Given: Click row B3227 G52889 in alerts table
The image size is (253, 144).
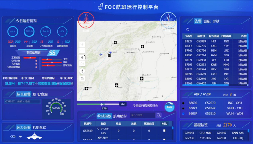Looking at the screenshot, I should point(215,41).
